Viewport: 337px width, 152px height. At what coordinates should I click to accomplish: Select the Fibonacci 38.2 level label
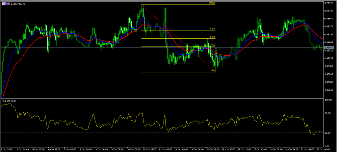click(212, 45)
